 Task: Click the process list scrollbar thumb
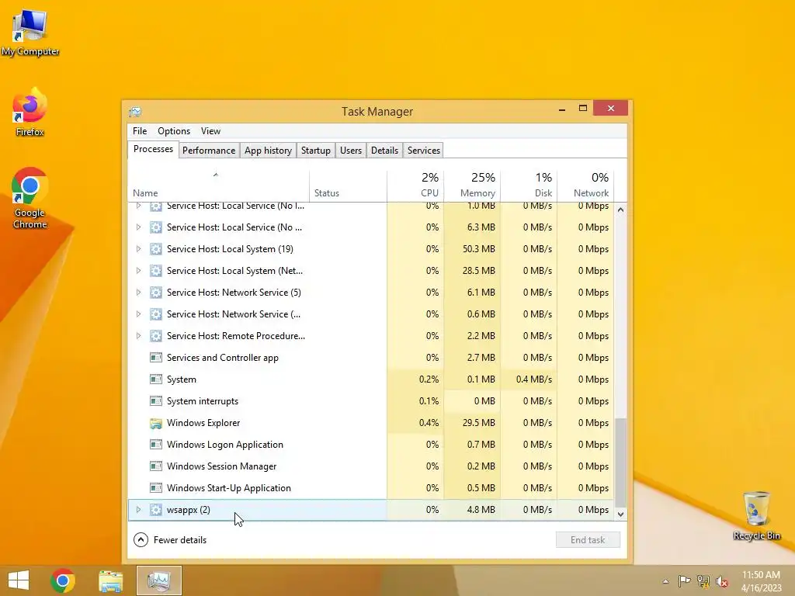coord(620,462)
